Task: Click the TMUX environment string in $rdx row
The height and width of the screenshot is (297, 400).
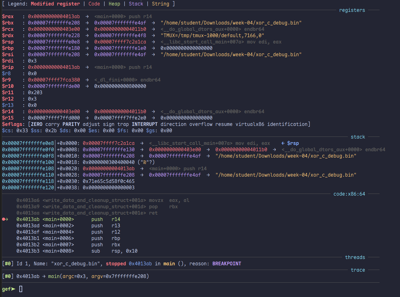Action: tap(212, 35)
